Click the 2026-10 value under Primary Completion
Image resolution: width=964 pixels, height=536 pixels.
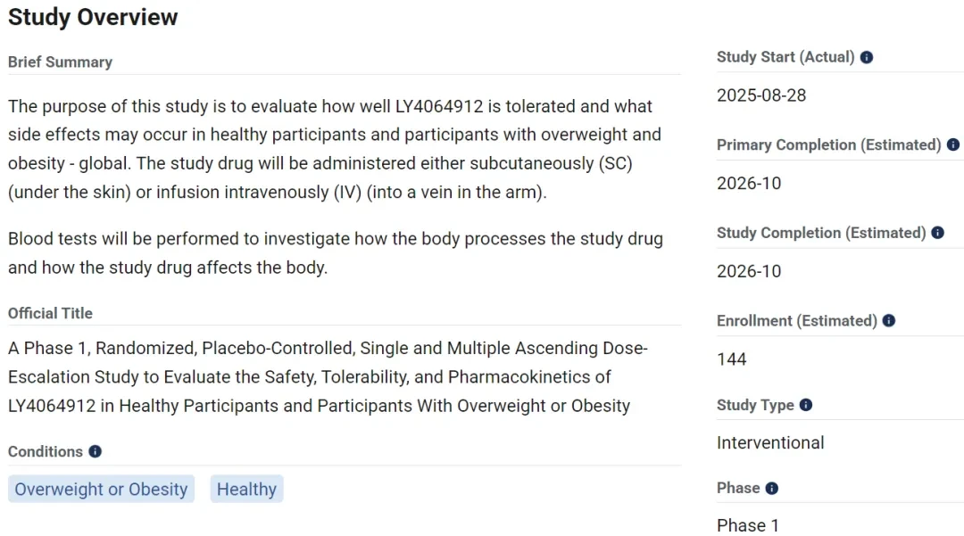[x=749, y=183]
